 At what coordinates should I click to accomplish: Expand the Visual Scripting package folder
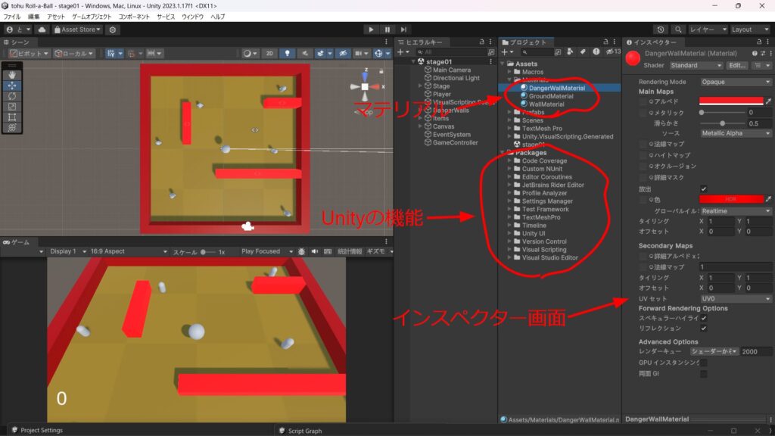tap(509, 250)
